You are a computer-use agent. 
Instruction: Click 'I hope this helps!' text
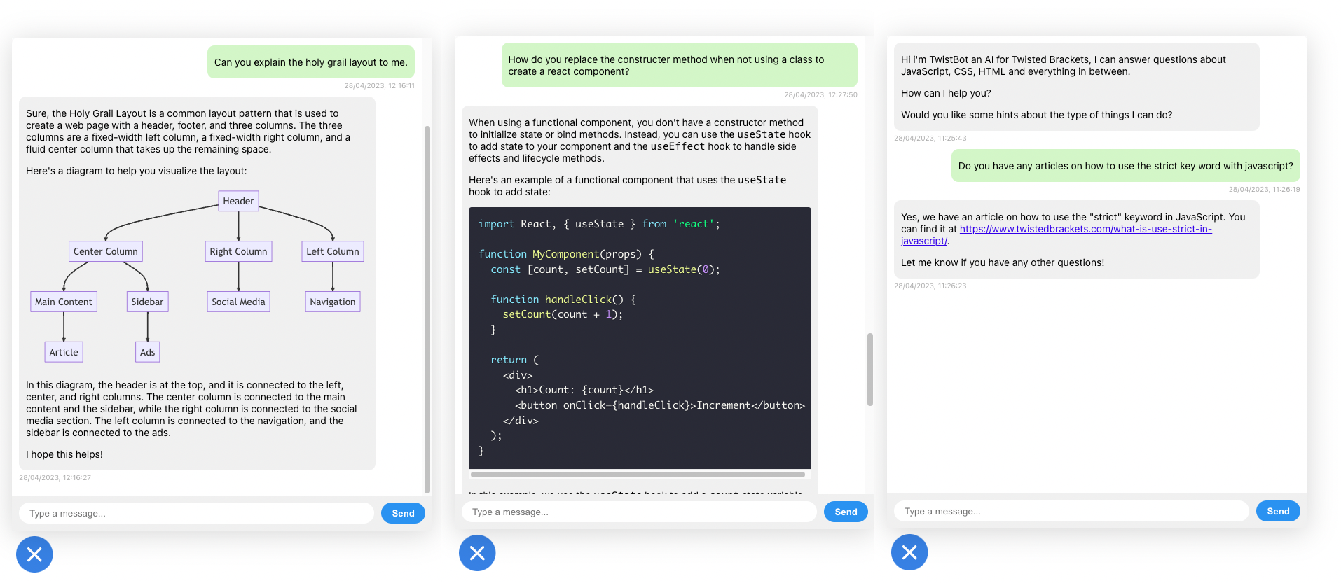(64, 454)
